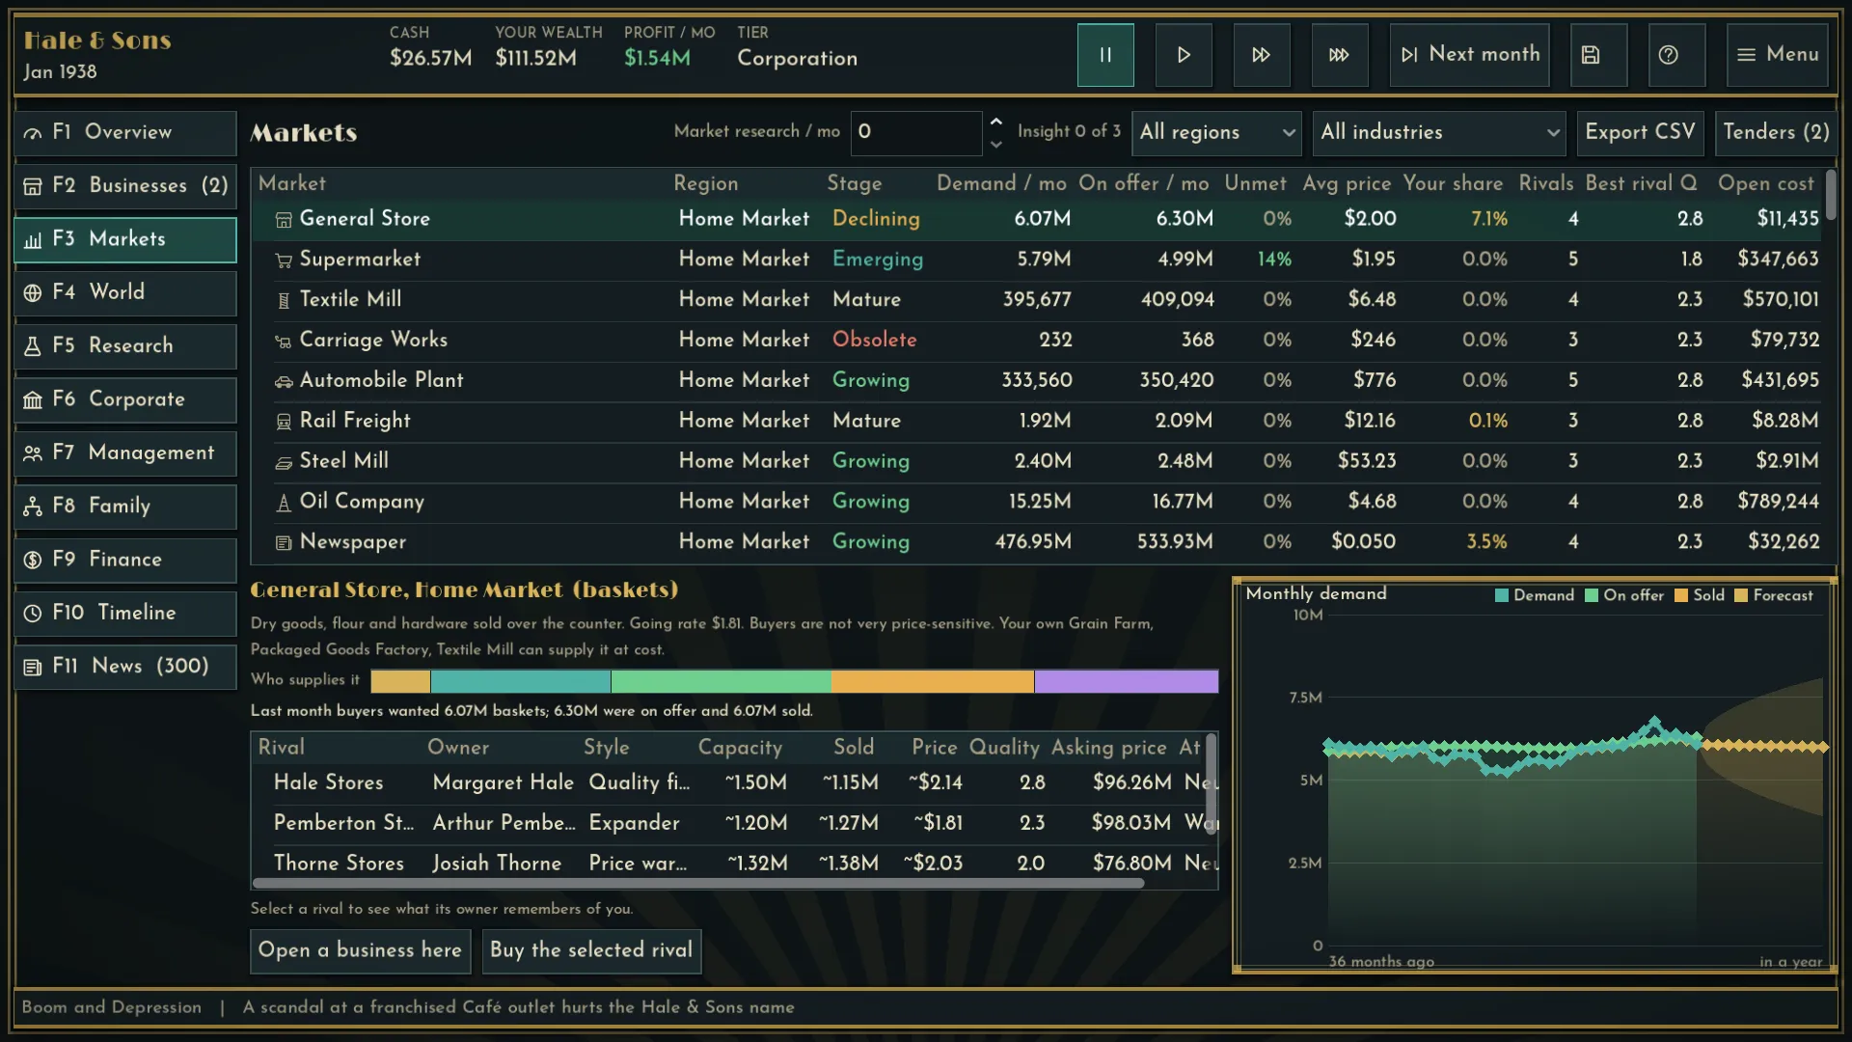Image resolution: width=1852 pixels, height=1042 pixels.
Task: Open Tenders (2) button
Action: pos(1776,132)
